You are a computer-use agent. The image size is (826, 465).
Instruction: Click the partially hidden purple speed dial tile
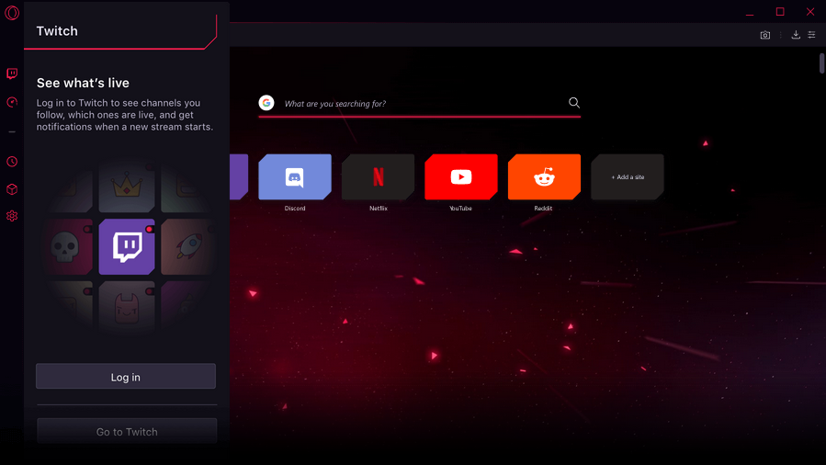click(239, 177)
